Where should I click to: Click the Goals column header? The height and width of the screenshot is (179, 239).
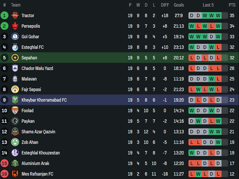coord(179,5)
